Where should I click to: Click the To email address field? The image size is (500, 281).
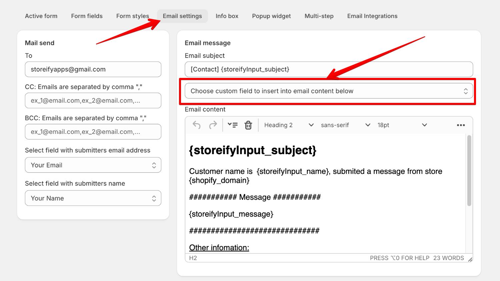point(93,70)
